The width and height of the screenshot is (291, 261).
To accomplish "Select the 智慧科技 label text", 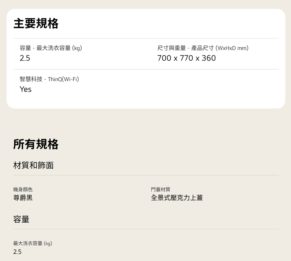I will [x=31, y=79].
